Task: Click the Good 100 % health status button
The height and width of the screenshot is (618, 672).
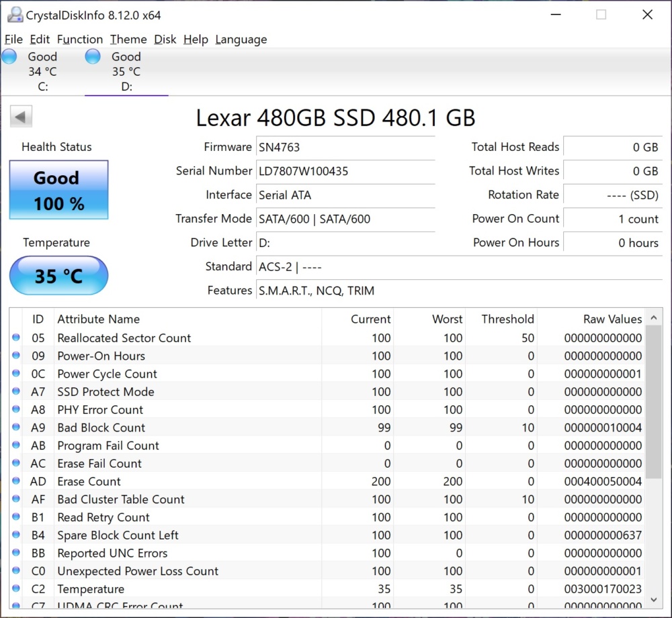Action: (x=58, y=190)
